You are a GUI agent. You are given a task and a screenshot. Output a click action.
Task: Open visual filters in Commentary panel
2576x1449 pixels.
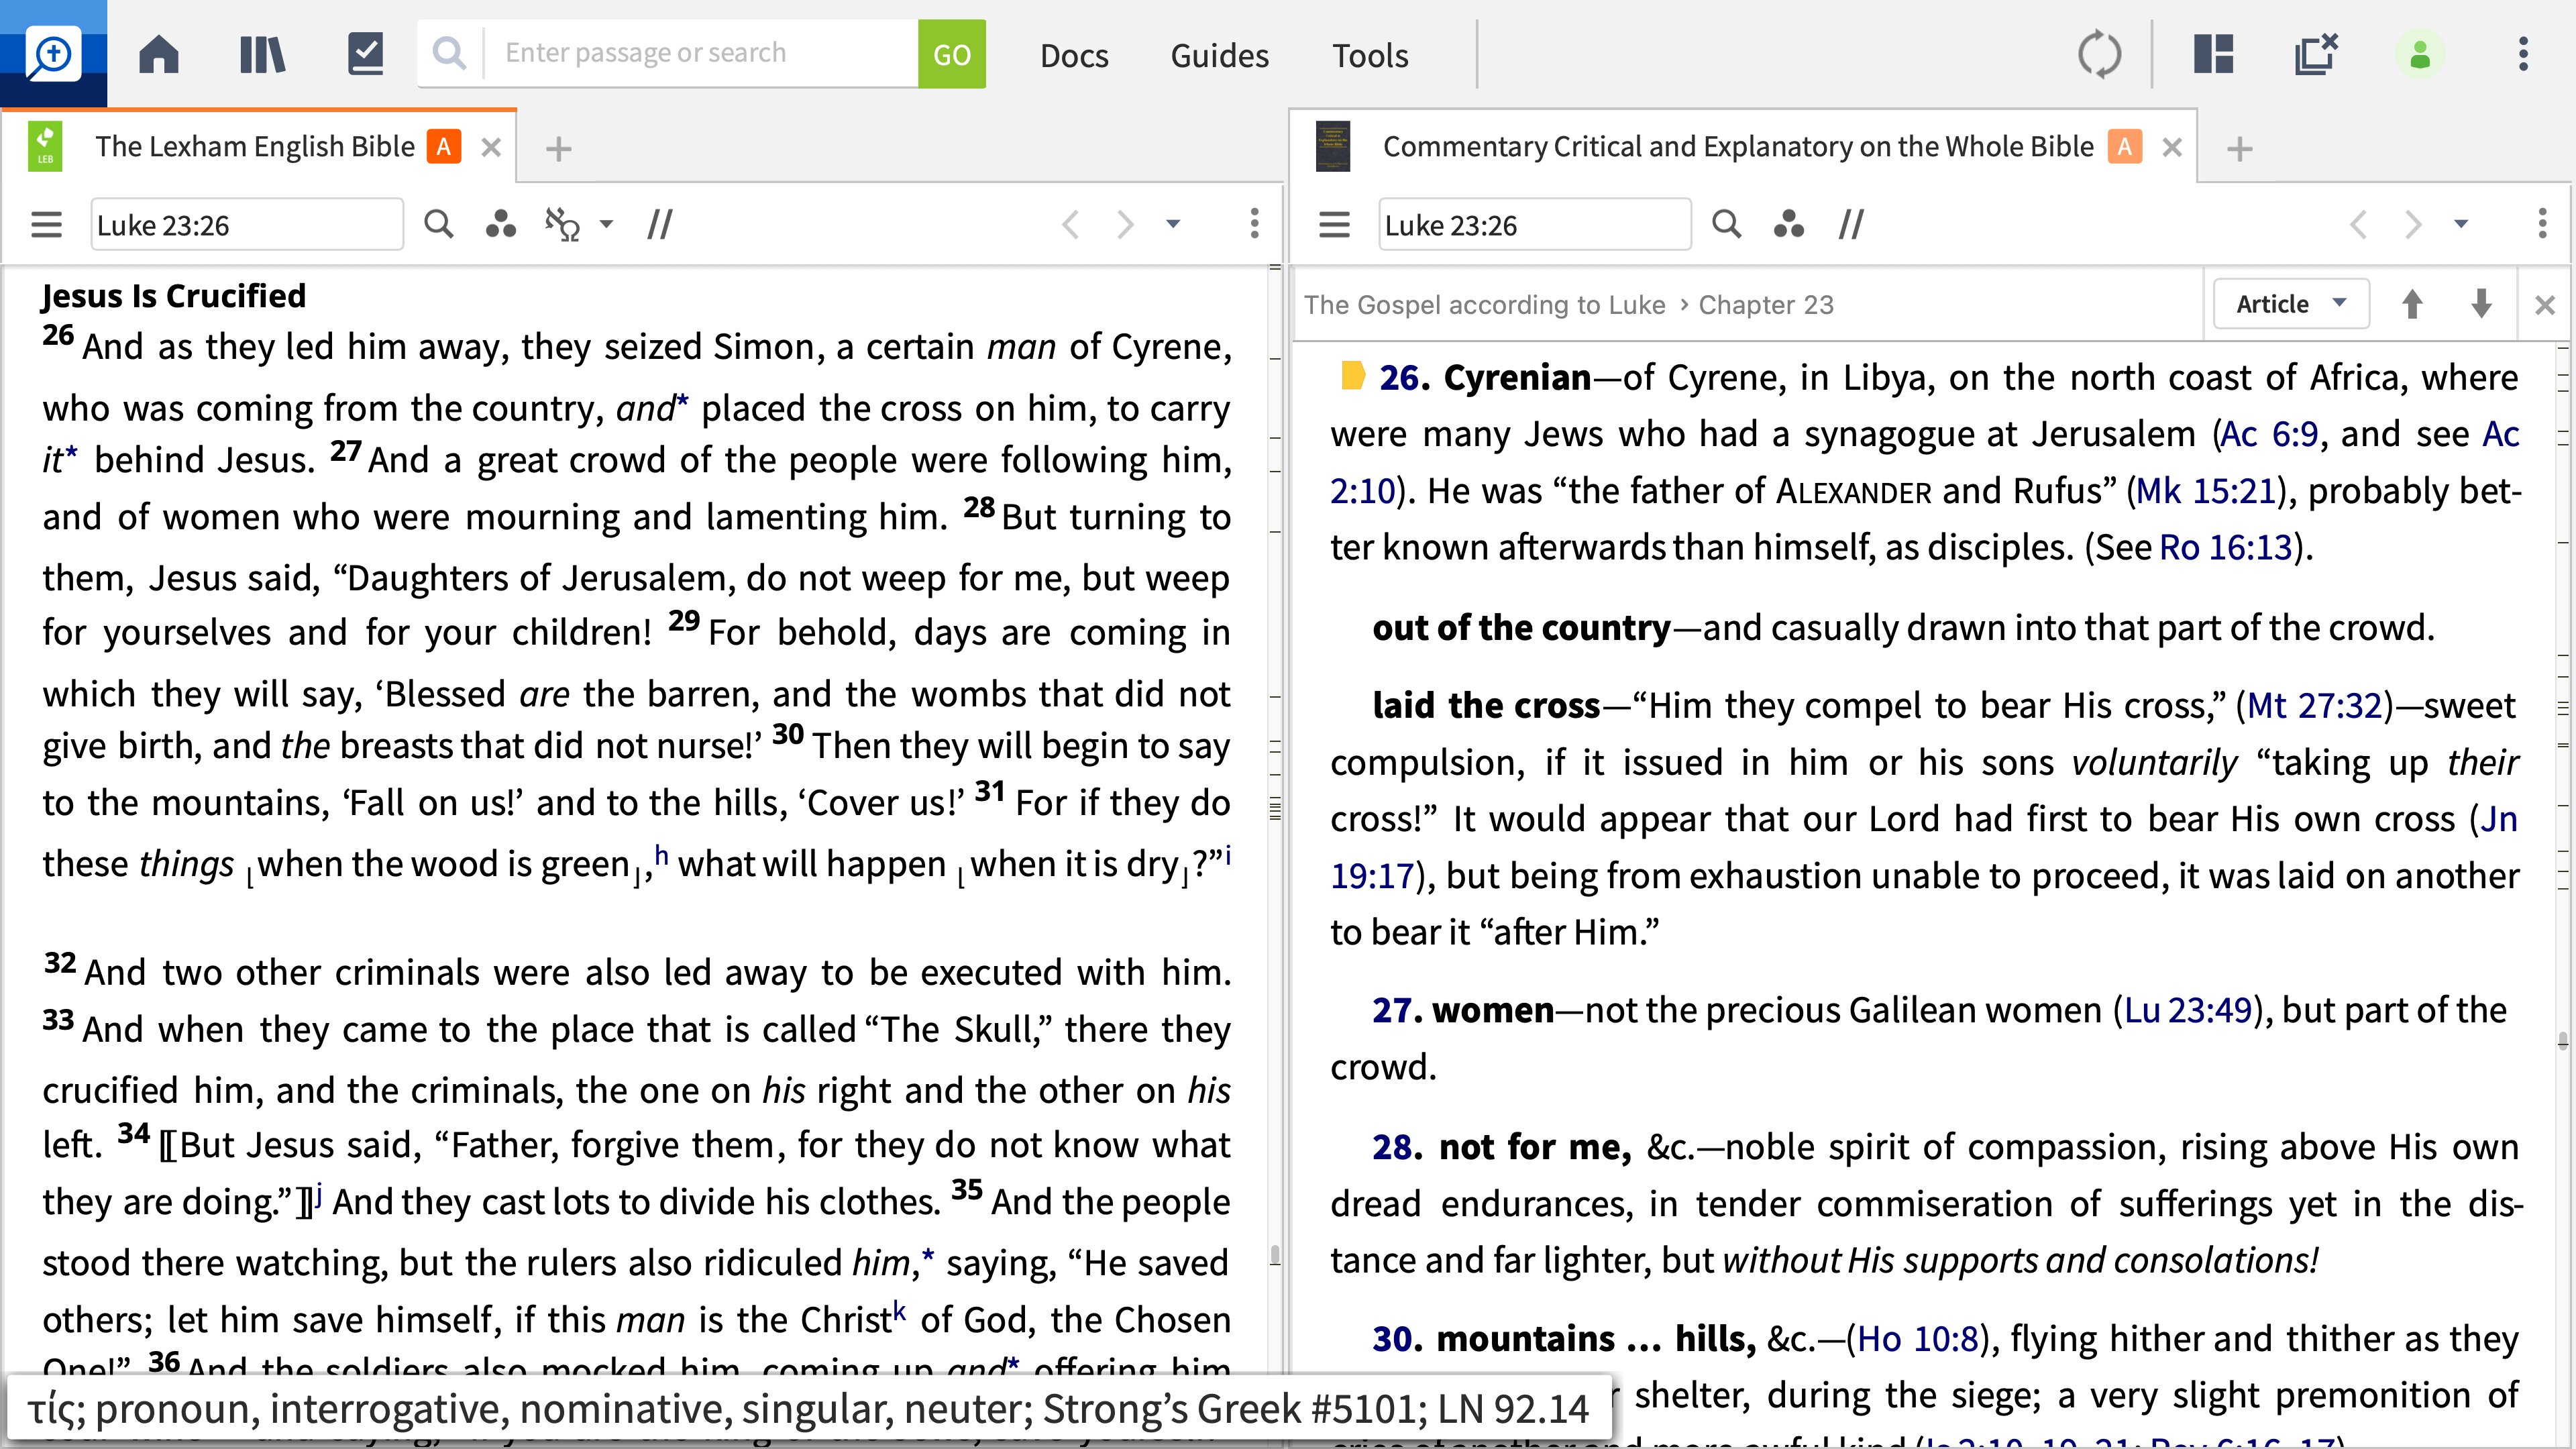pos(1788,224)
